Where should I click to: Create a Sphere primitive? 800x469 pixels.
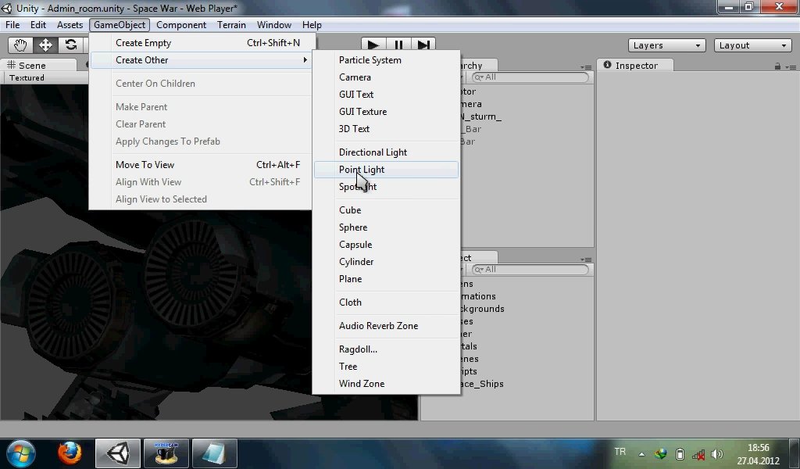386,227
